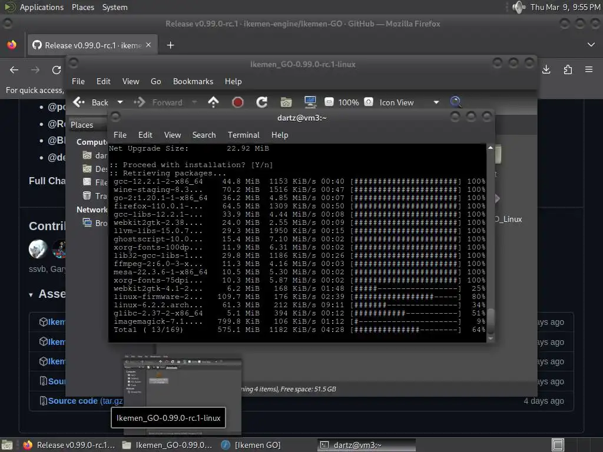Click the file manager Back arrow icon
Viewport: 603px width, 452px height.
coord(79,102)
